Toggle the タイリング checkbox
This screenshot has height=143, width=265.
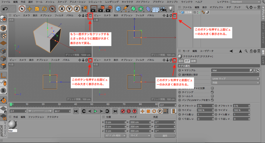[212, 92]
